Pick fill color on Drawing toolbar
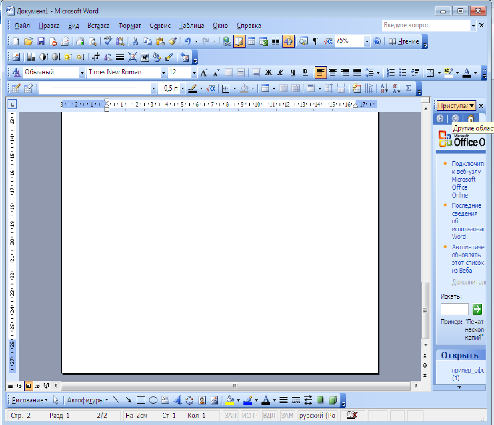 230,400
